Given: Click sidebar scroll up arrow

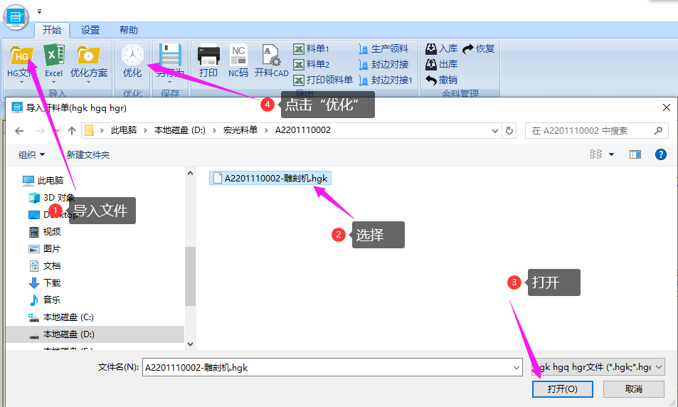Looking at the screenshot, I should pyautogui.click(x=190, y=173).
